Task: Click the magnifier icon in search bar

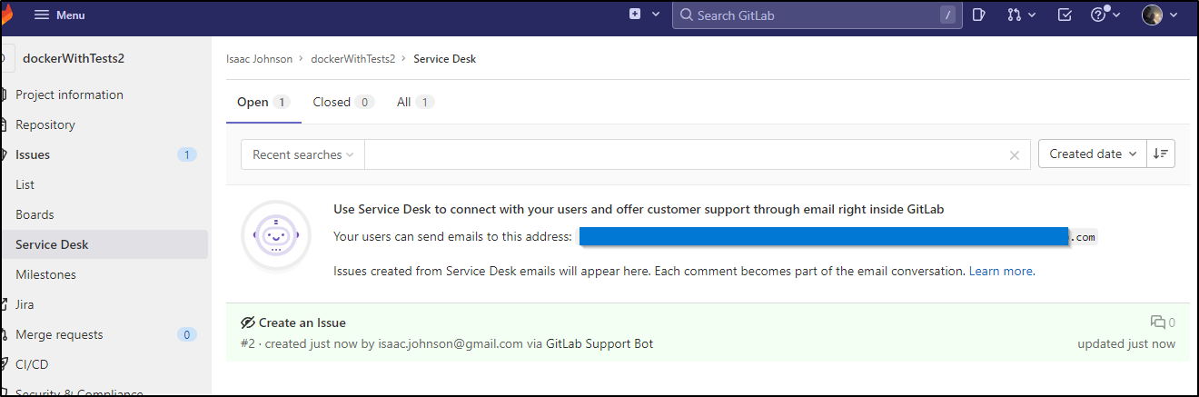Action: pos(687,15)
